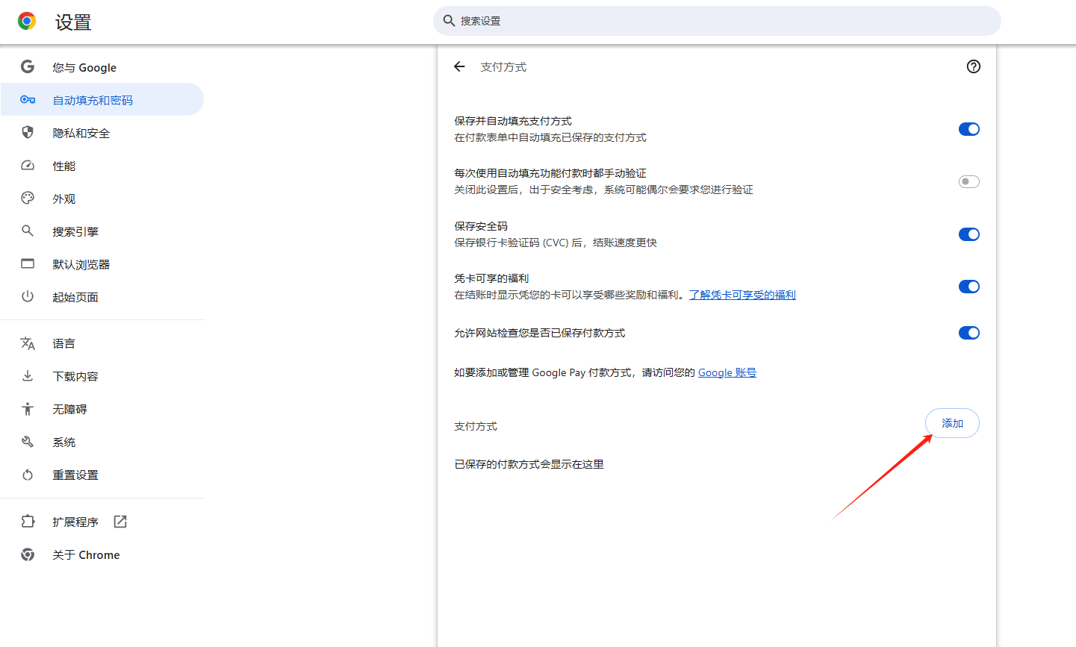
Task: Click the browser window icon beside 默认浏览器
Action: click(x=28, y=263)
